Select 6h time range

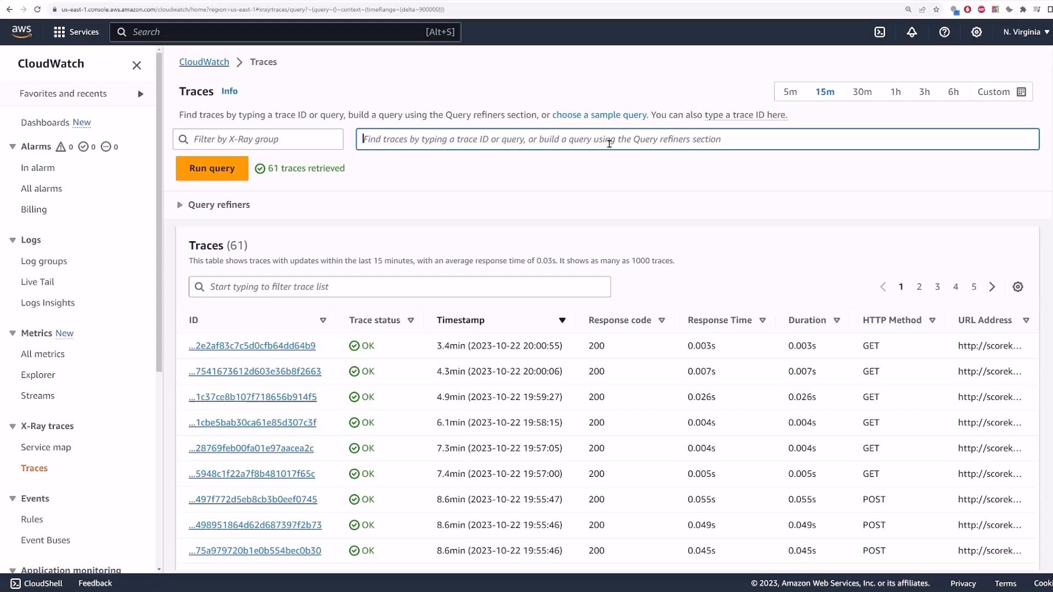(x=953, y=92)
